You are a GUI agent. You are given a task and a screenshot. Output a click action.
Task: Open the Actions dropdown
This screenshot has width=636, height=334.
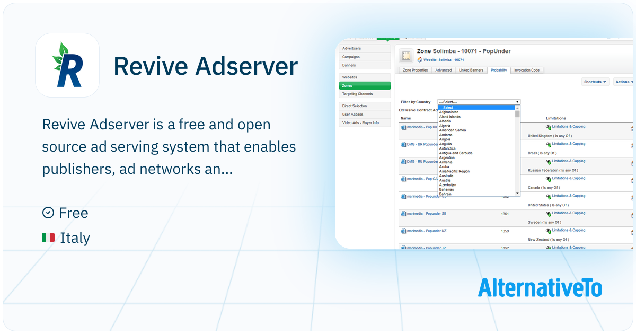(x=624, y=82)
